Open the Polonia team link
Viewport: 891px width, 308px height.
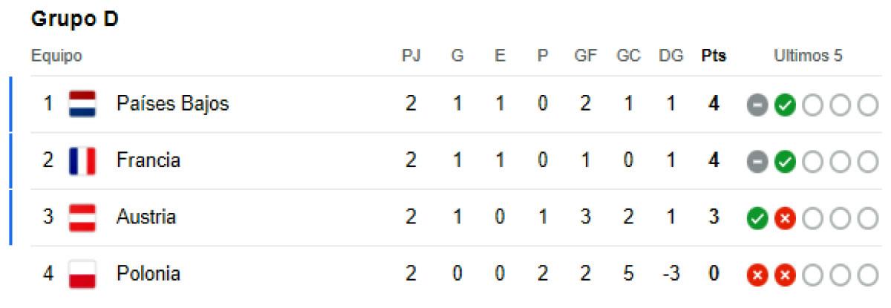pos(148,274)
